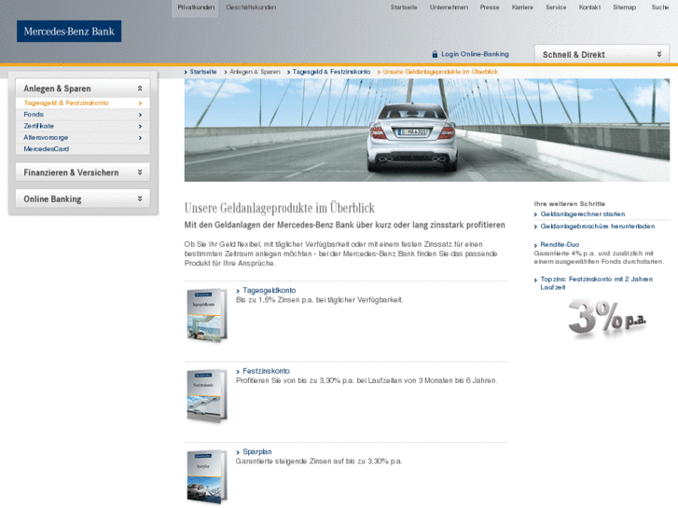Select Altersvorsorge in the sidebar menu
This screenshot has width=678, height=508.
point(46,137)
